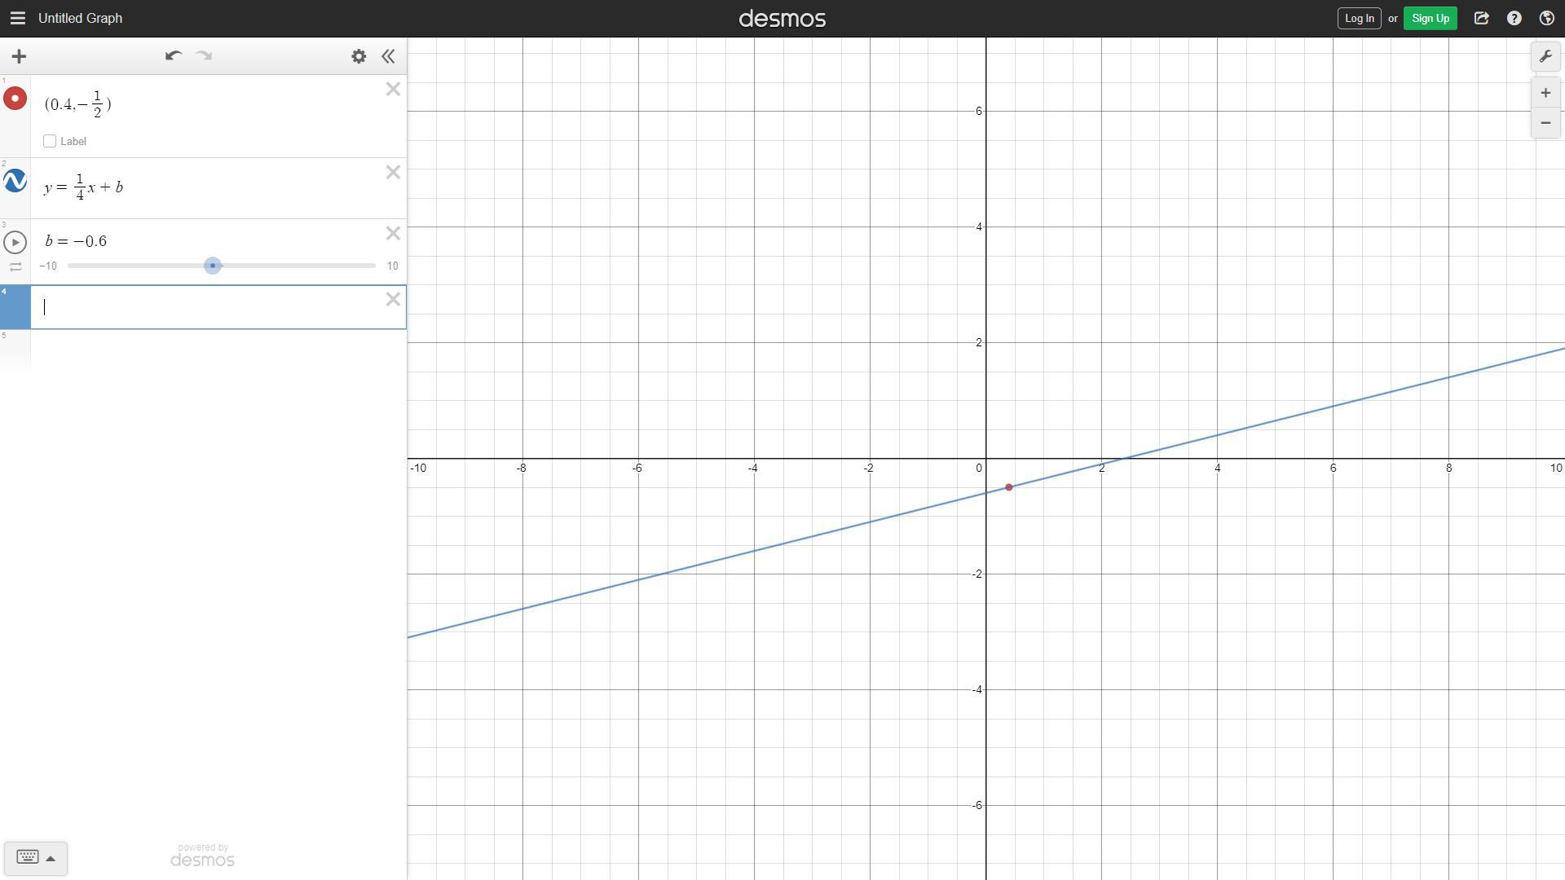Delete the b = -0.6 expression
This screenshot has width=1565, height=880.
(x=393, y=234)
